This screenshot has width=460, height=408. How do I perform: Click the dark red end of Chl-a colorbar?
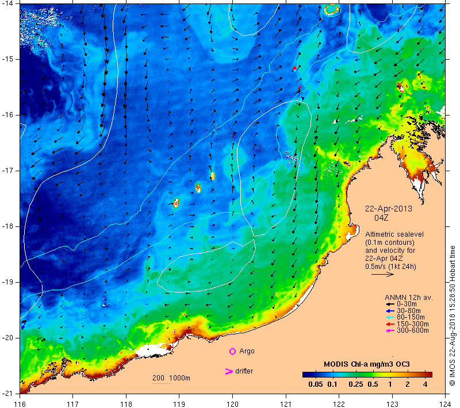click(429, 374)
